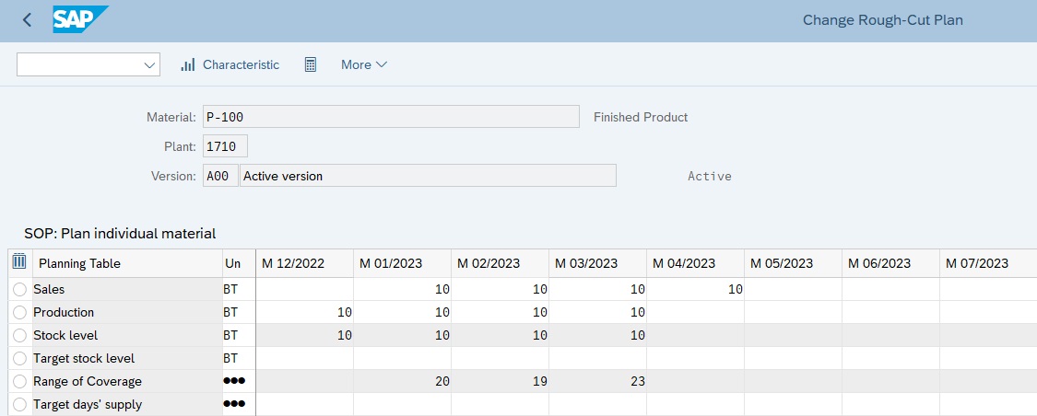Viewport: 1037px width, 416px height.
Task: Click the M 01/2023 column header
Action: (402, 263)
